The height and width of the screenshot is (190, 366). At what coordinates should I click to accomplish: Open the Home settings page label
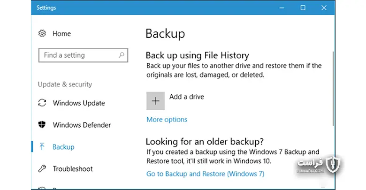(x=61, y=34)
